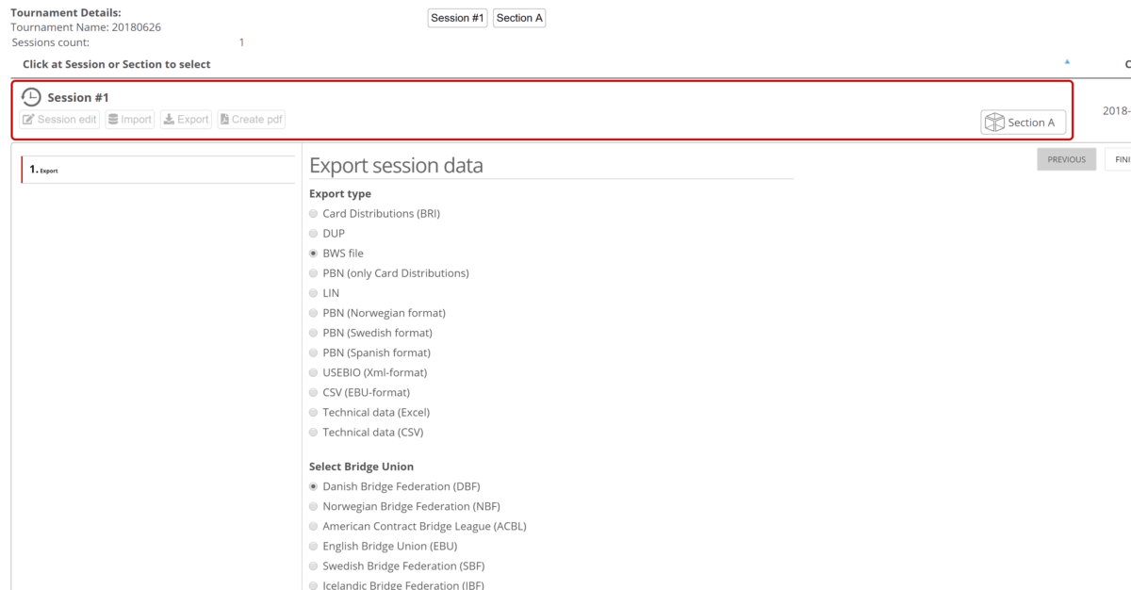Screen dimensions: 1131x590
Task: Click the Section A cube icon
Action: 994,123
